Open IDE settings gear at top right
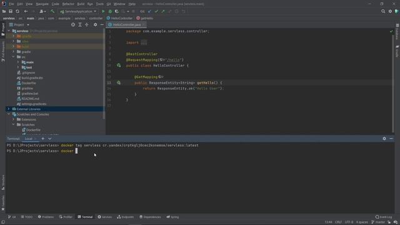The image size is (400, 225). pyautogui.click(x=390, y=11)
